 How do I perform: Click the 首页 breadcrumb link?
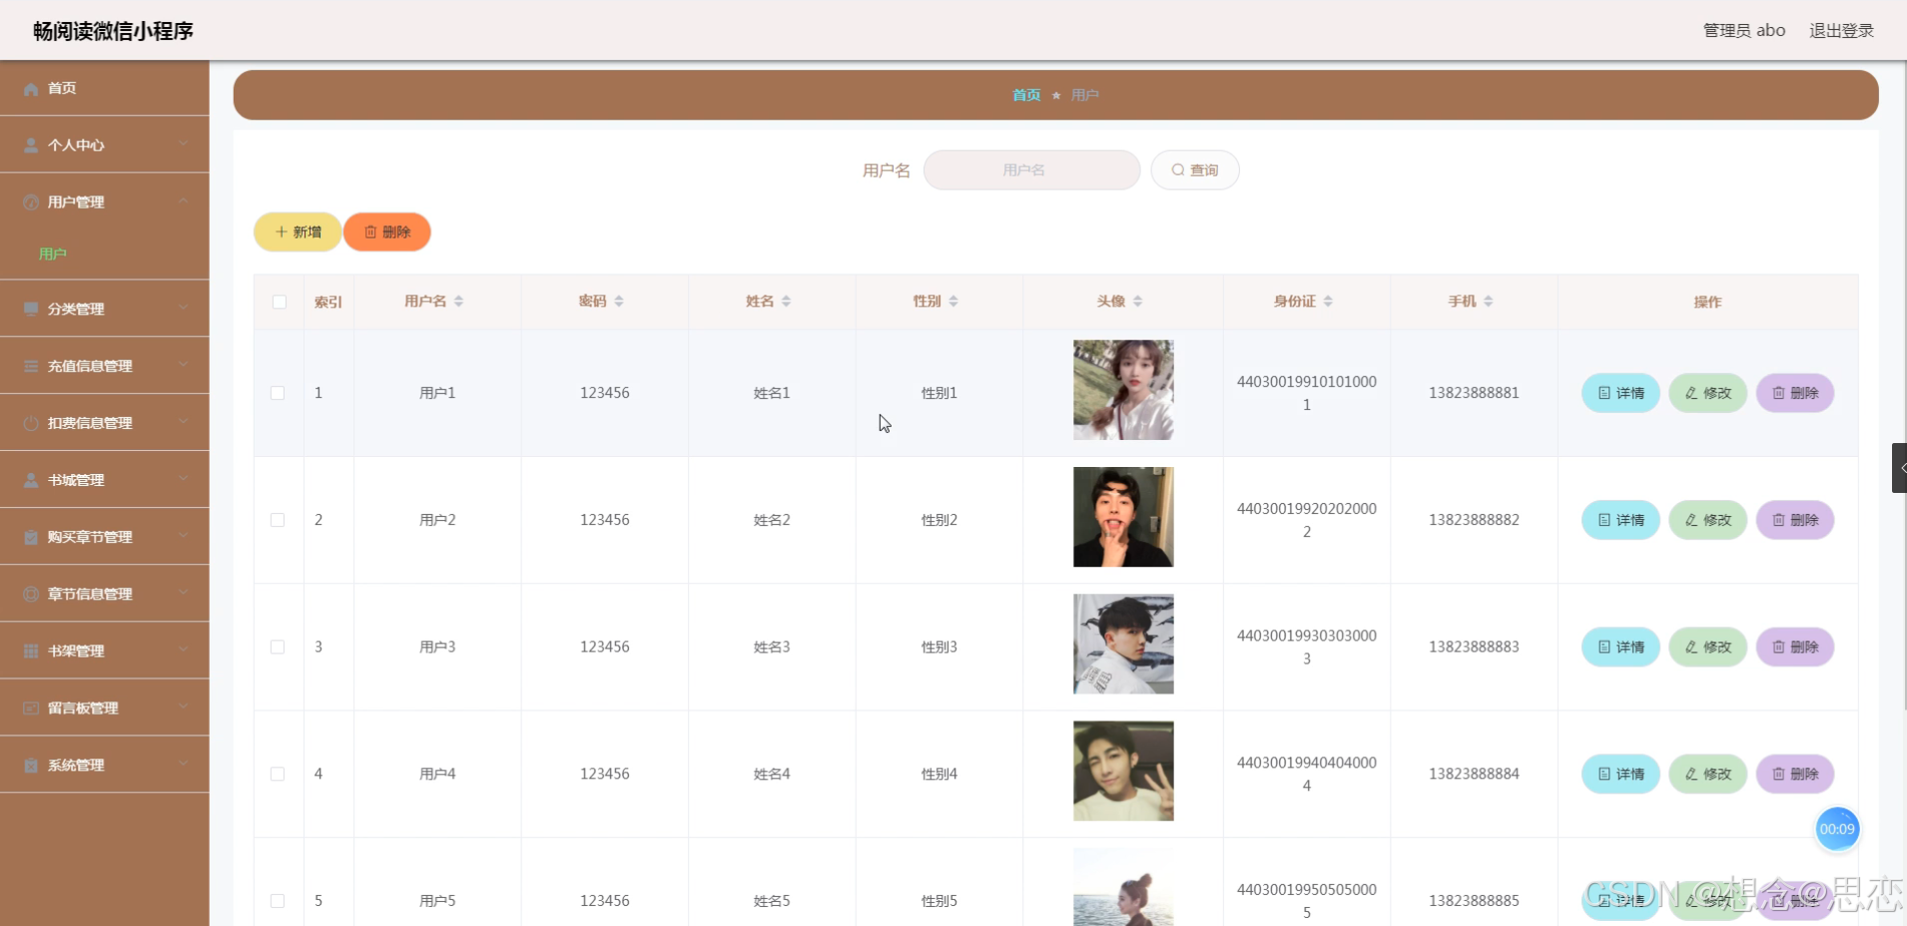[x=1026, y=95]
